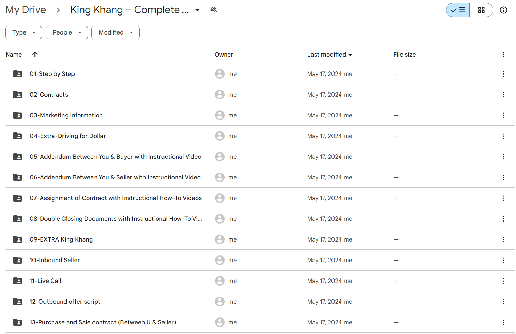Viewport: 516px width, 334px height.
Task: Open the 04-Extra-Driving for Dollar folder
Action: click(68, 136)
